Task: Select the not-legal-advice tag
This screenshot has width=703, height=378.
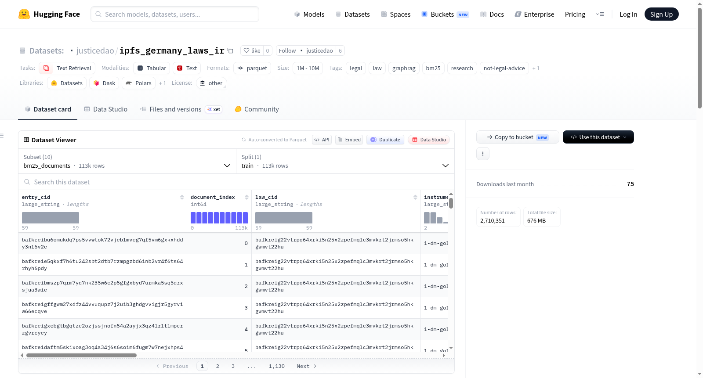Action: pyautogui.click(x=504, y=68)
